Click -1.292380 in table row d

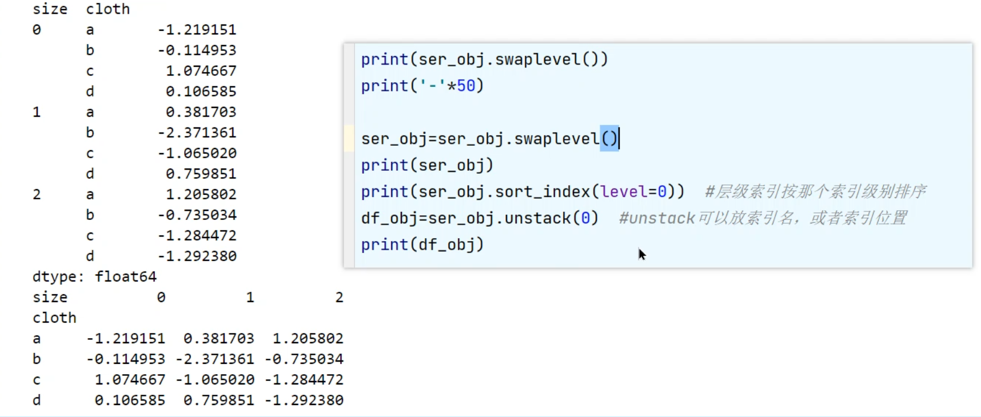(304, 400)
